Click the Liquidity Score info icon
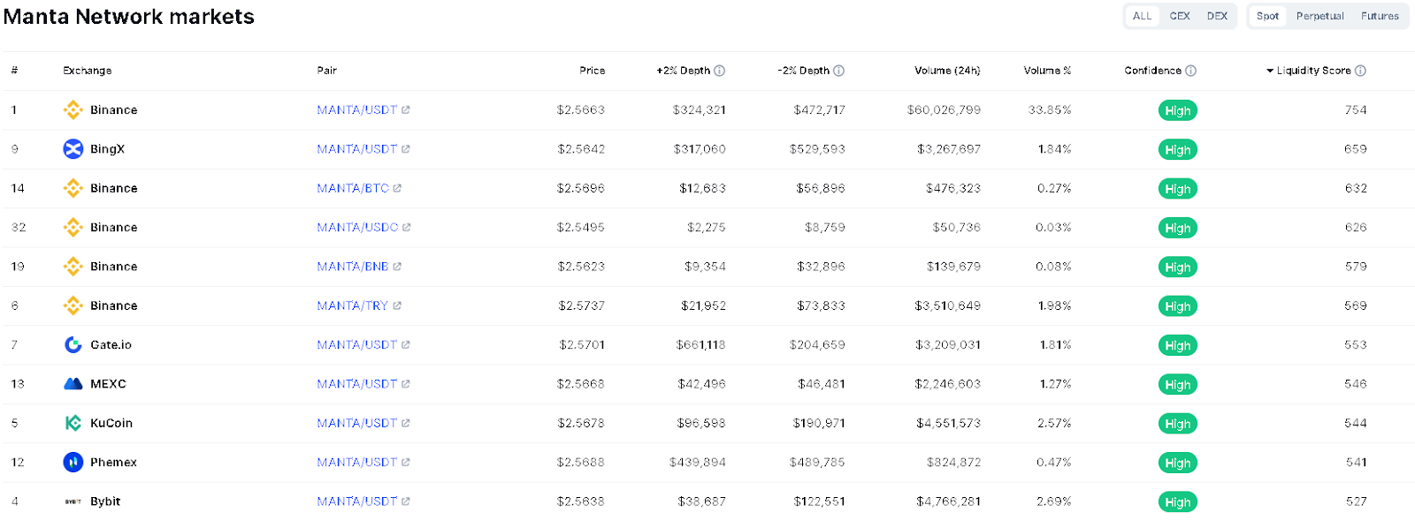 pos(1361,71)
